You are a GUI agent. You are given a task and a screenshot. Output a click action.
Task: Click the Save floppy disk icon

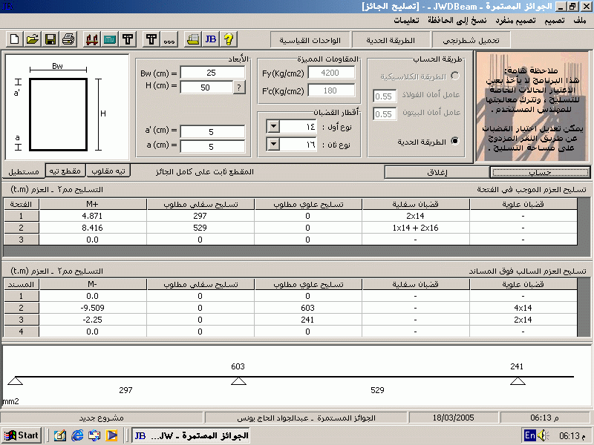click(x=50, y=39)
